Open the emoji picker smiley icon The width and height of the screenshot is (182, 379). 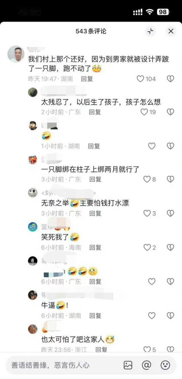[165, 365]
